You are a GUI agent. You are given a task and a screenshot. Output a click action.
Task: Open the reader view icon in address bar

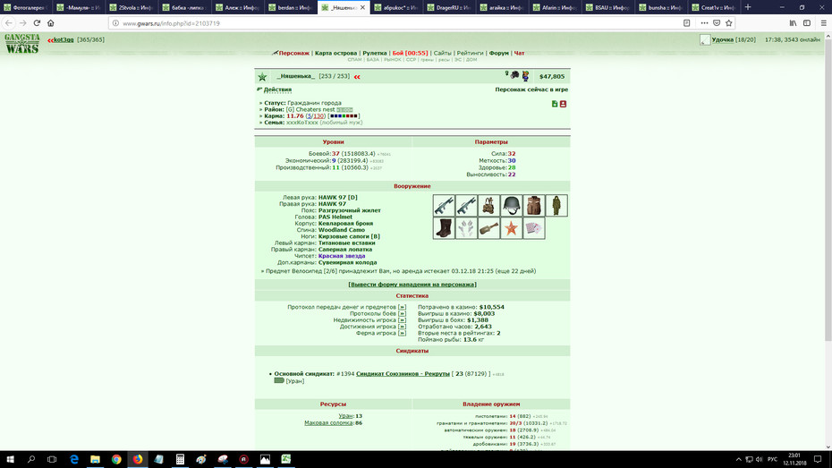pyautogui.click(x=686, y=22)
